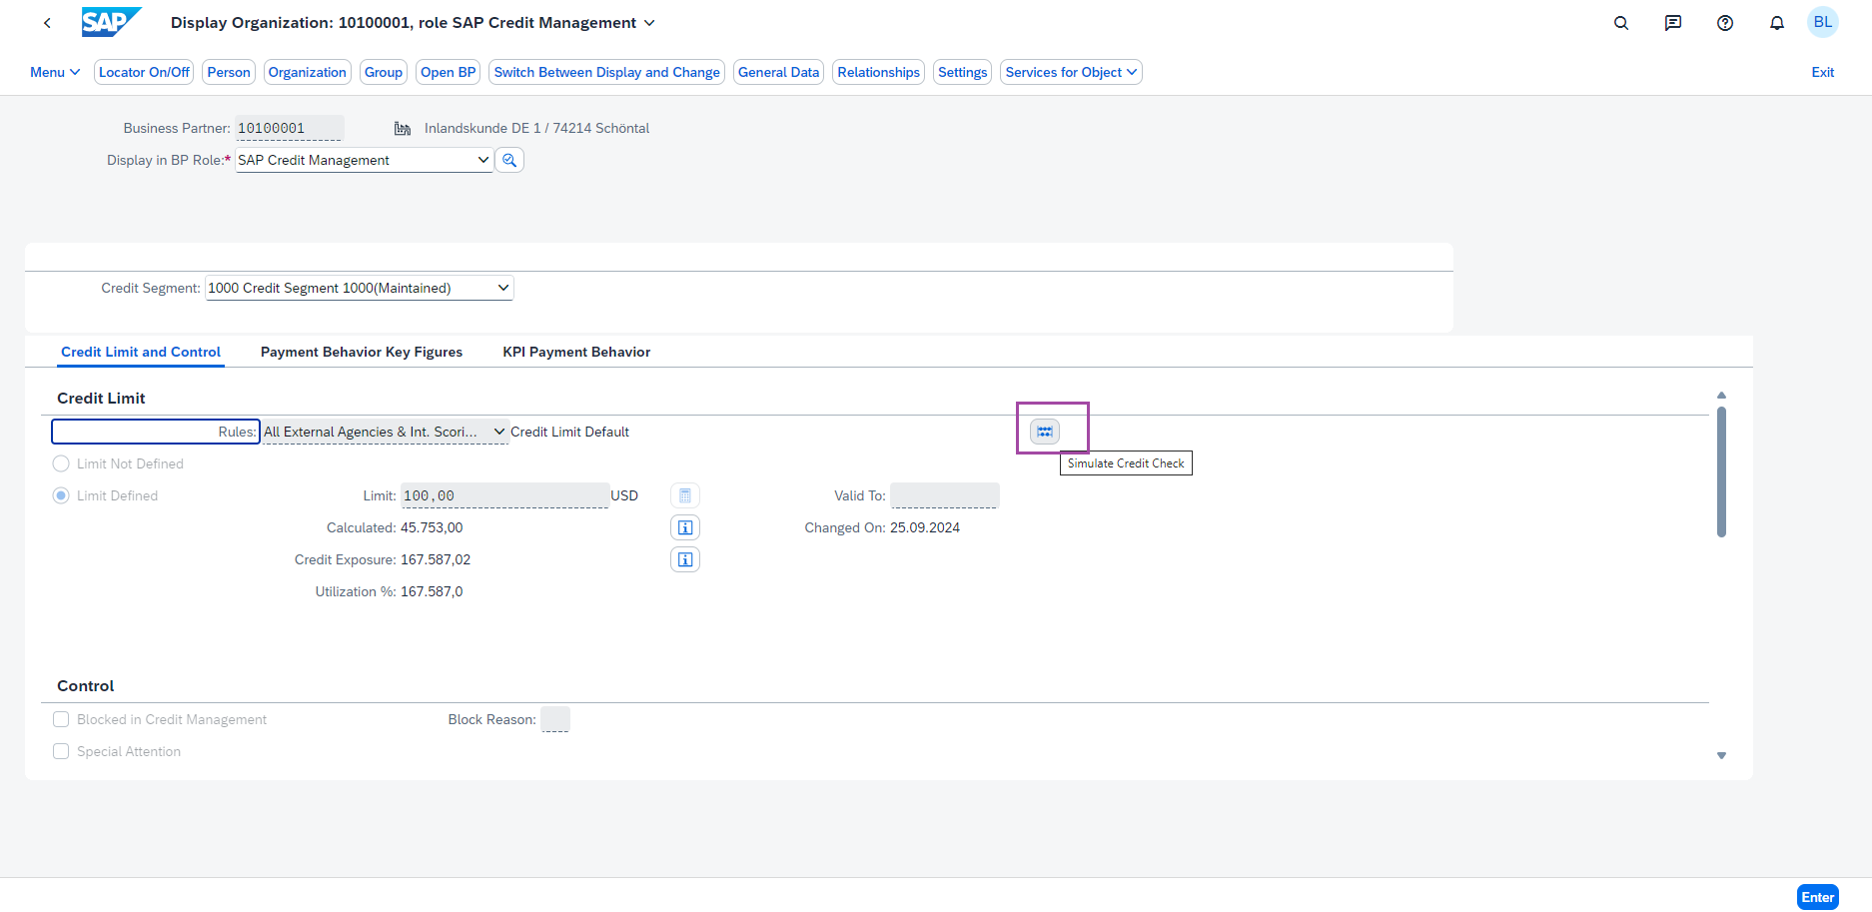The width and height of the screenshot is (1872, 912).
Task: Click the Utilization % value 167.587,0
Action: 432,591
